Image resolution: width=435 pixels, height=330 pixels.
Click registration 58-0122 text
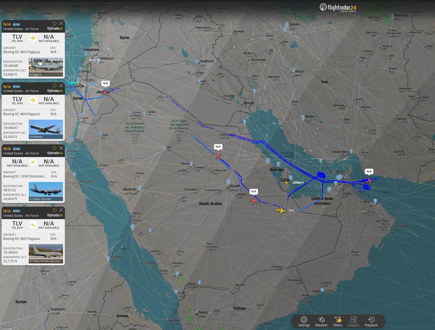coord(9,190)
